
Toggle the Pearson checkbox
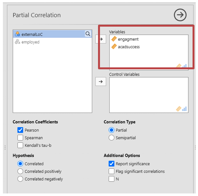click(x=21, y=130)
